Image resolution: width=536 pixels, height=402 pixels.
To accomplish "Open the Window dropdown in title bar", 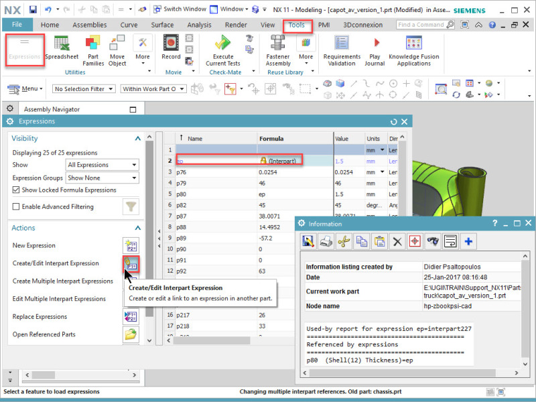I will [229, 9].
